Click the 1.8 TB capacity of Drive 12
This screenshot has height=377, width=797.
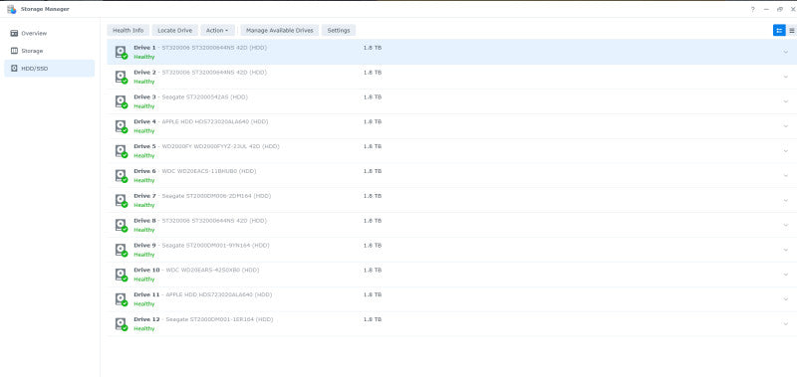372,319
